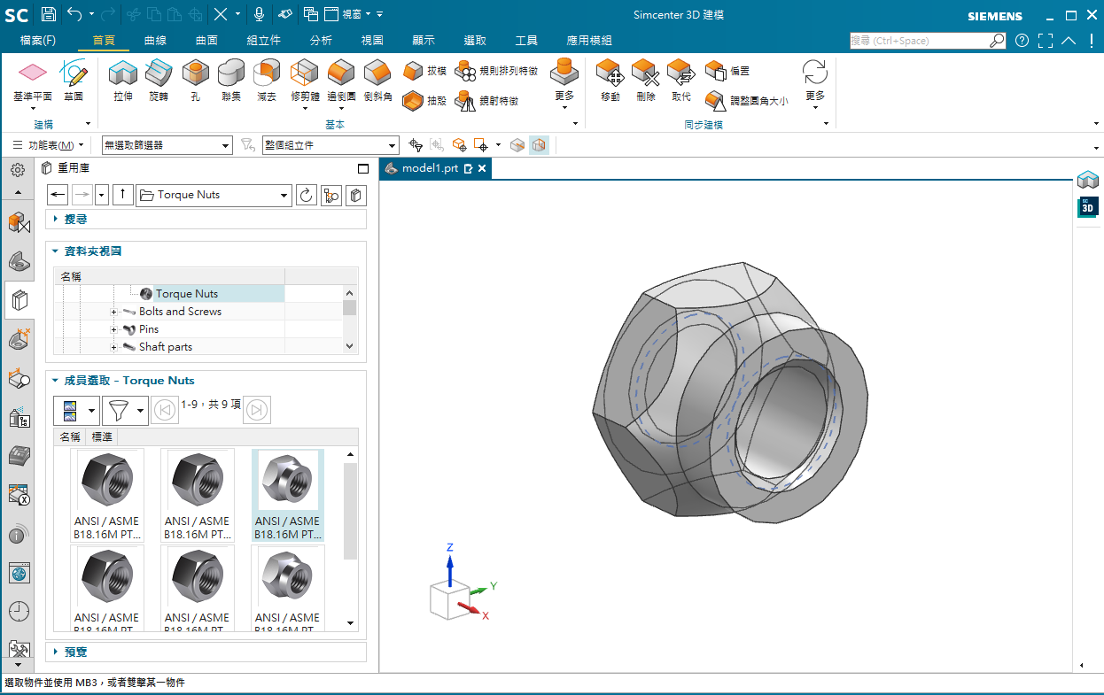This screenshot has height=695, width=1104.
Task: Open the clock history tab in sidebar
Action: (x=19, y=611)
